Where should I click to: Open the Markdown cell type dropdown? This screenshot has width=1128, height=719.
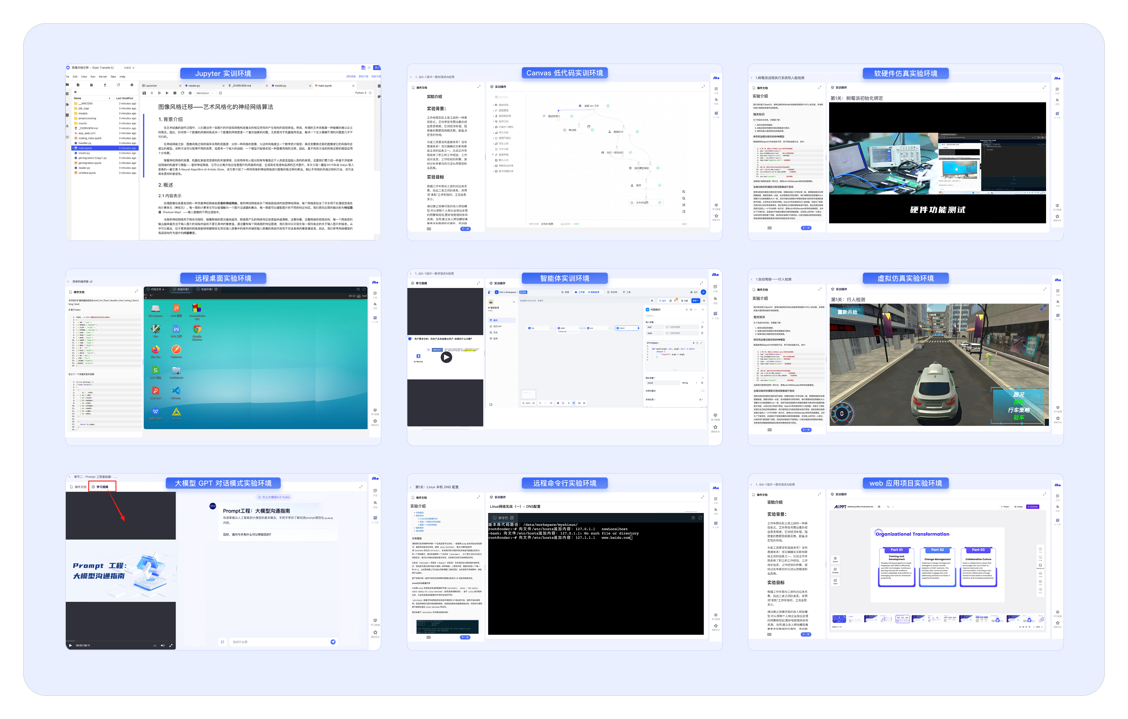(205, 93)
